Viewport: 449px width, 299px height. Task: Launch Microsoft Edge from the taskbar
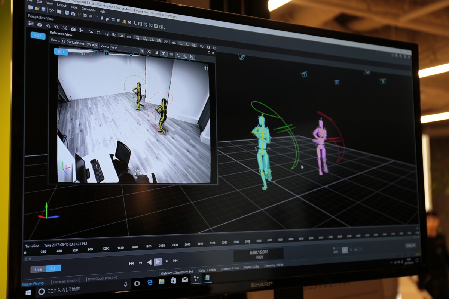coord(150,283)
